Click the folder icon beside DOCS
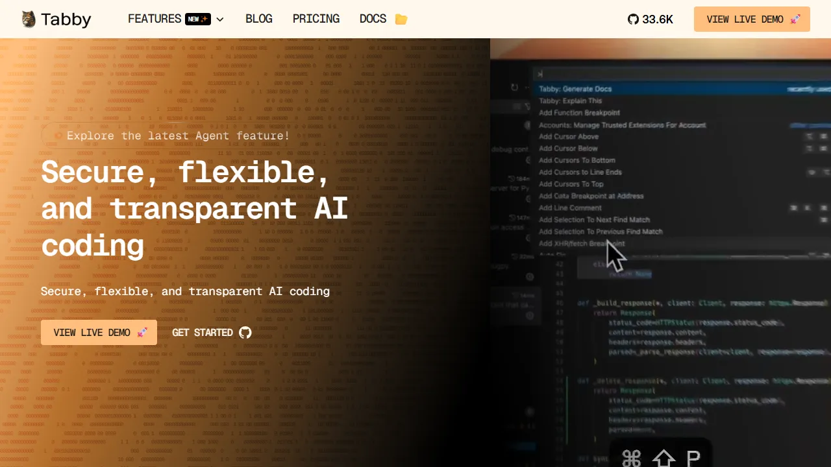The height and width of the screenshot is (467, 831). [401, 19]
